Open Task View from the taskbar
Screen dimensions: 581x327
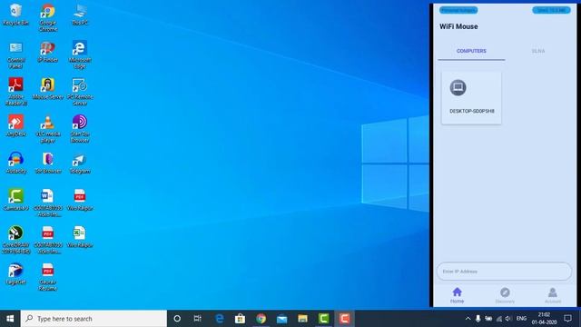(198, 319)
